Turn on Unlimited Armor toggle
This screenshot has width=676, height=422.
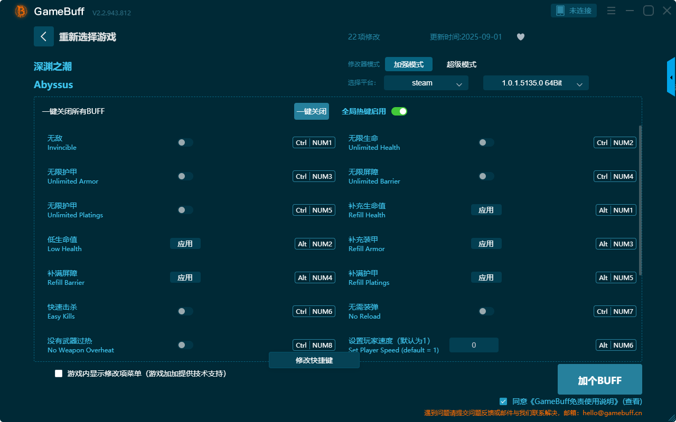(x=185, y=176)
